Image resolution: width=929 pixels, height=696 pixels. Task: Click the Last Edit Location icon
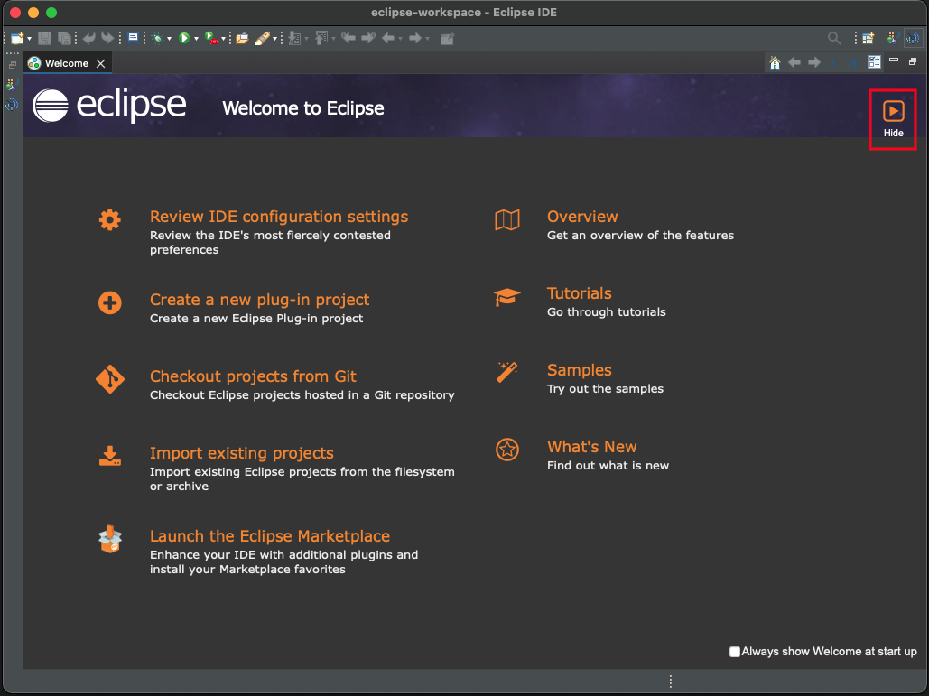(x=348, y=39)
